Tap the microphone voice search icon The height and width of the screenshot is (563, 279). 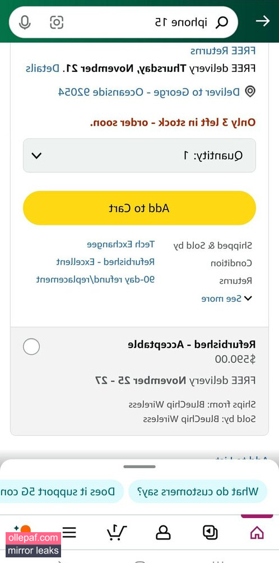[x=25, y=22]
